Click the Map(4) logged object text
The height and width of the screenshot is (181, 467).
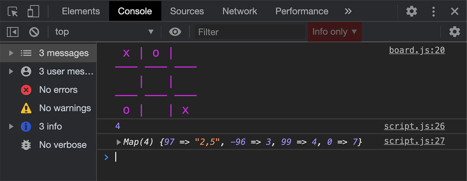tap(243, 142)
